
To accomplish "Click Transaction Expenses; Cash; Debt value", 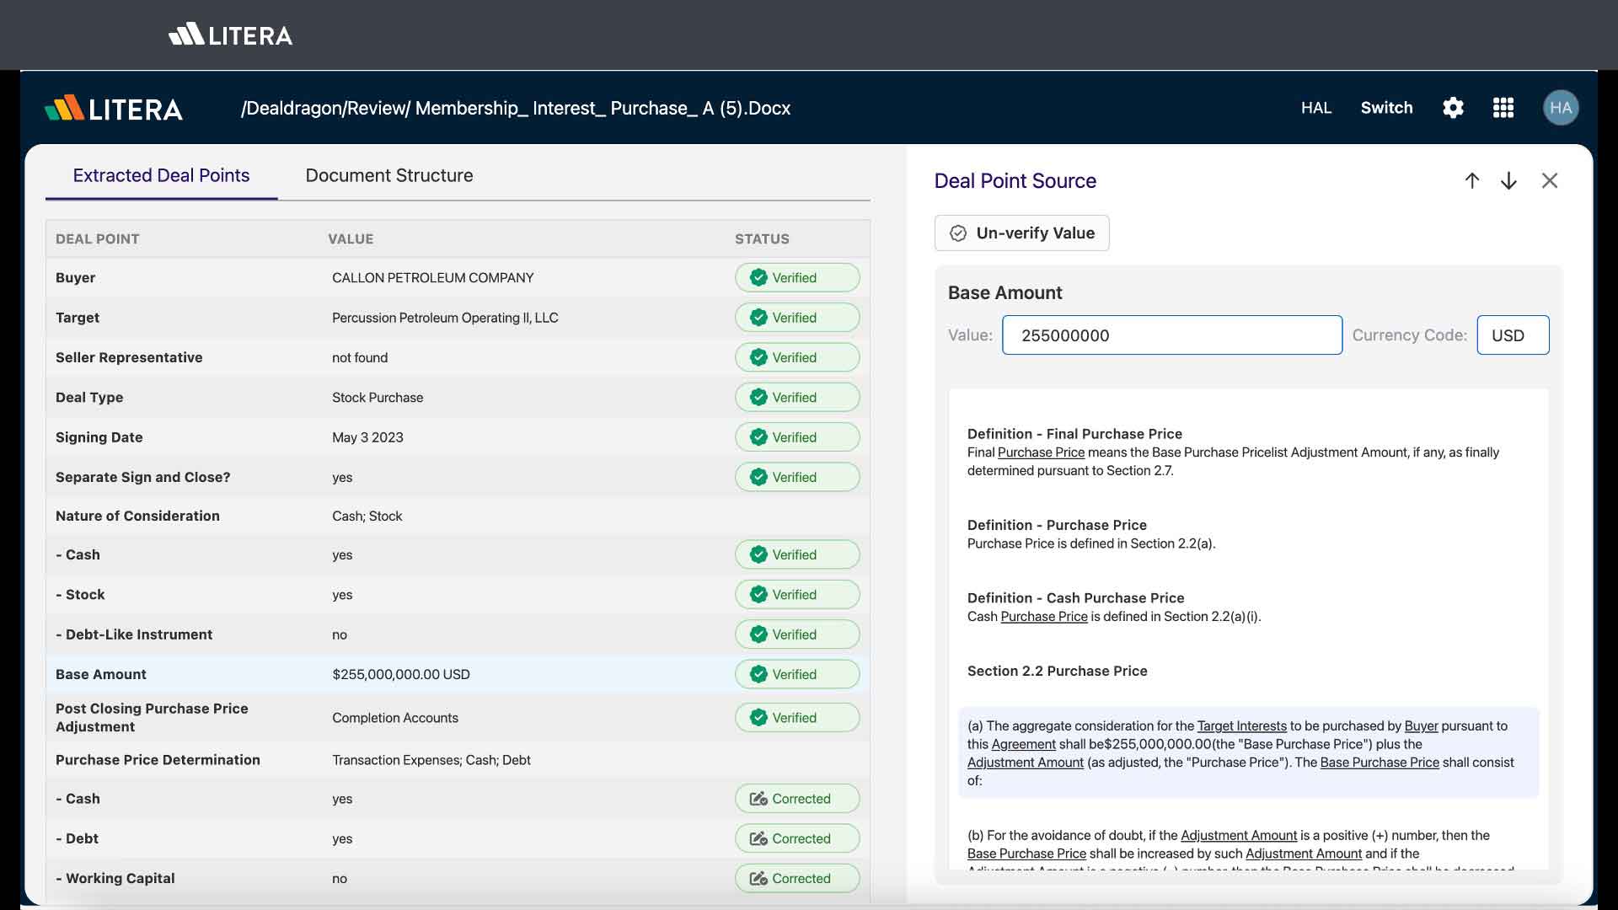I will pyautogui.click(x=431, y=760).
